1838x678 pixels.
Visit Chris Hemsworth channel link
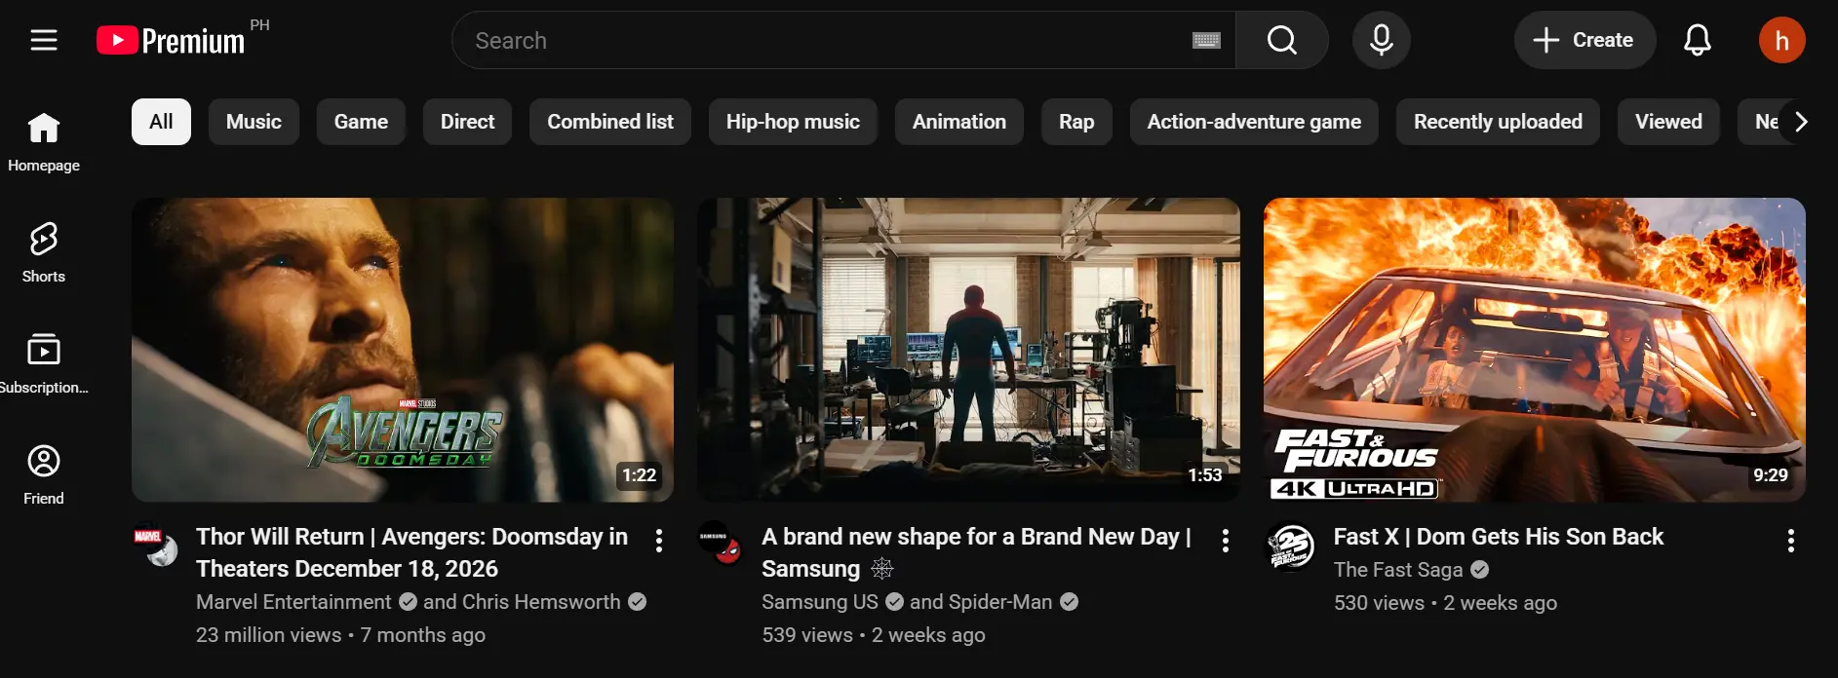tap(541, 602)
